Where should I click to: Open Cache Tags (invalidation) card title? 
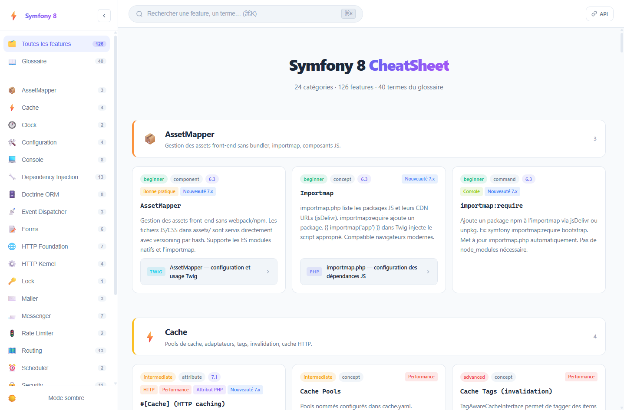[506, 391]
